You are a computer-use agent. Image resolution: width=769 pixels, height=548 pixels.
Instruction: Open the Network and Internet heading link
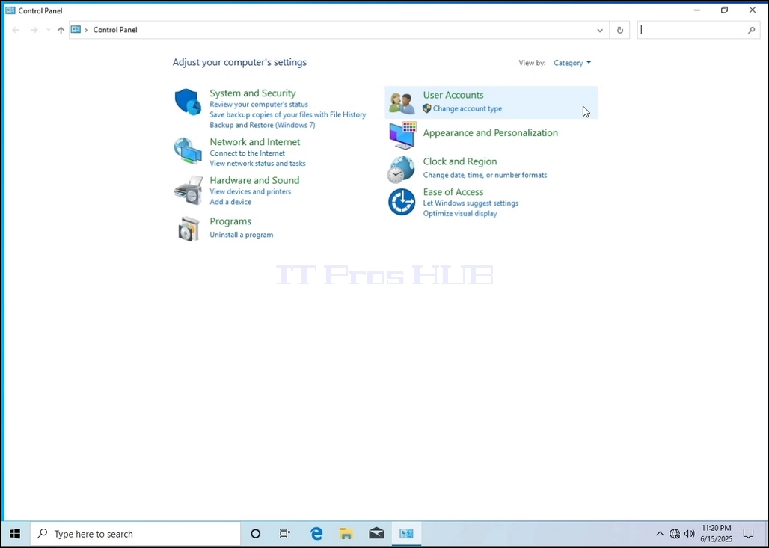coord(255,141)
